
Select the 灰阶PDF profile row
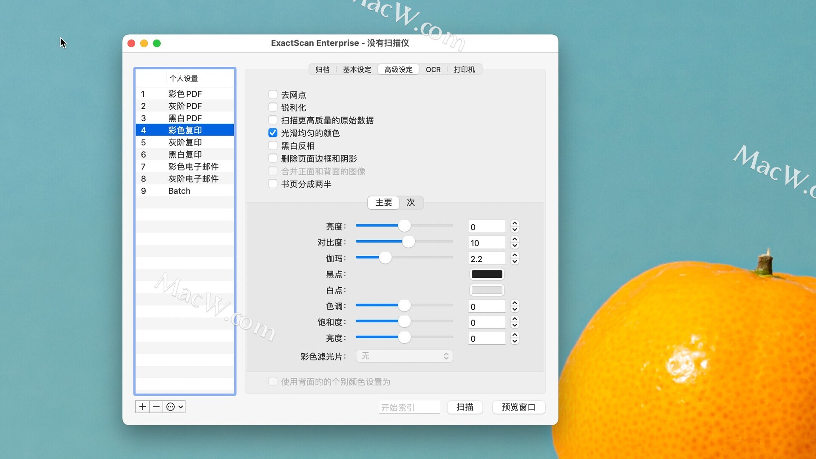(x=185, y=106)
